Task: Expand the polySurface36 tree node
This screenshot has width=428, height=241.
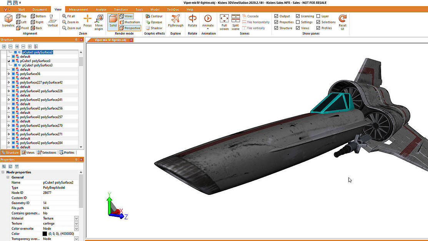Action: [9, 74]
